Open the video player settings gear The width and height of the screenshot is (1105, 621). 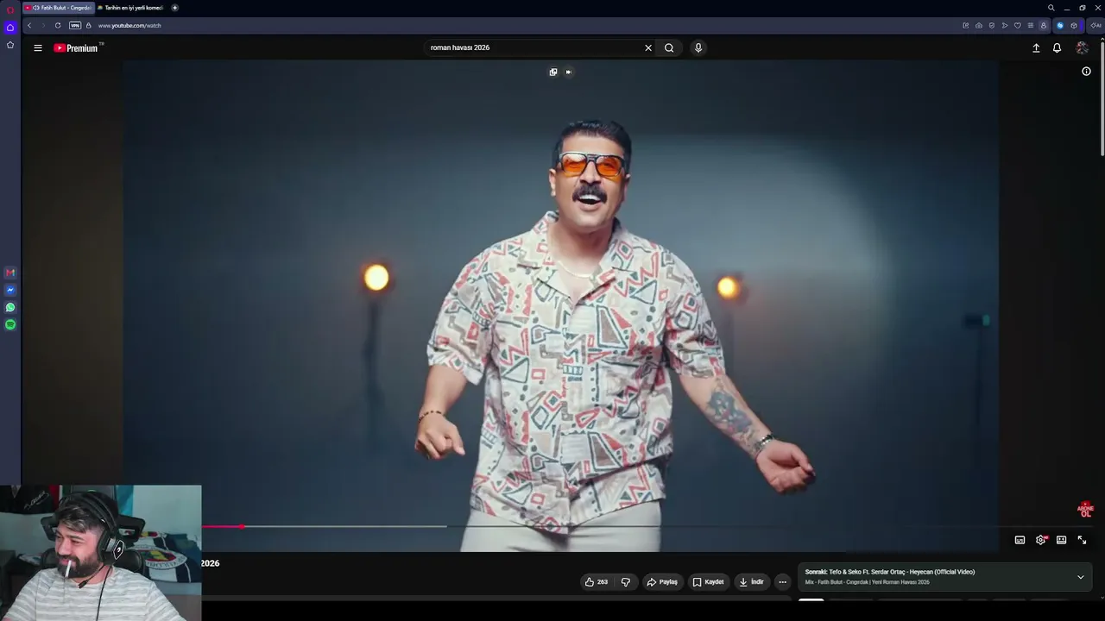[1041, 540]
